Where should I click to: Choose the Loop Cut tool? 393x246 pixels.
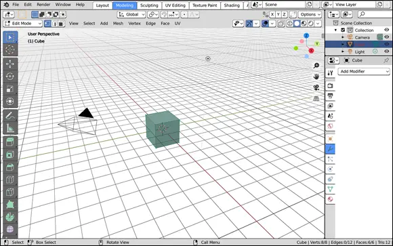pyautogui.click(x=10, y=180)
